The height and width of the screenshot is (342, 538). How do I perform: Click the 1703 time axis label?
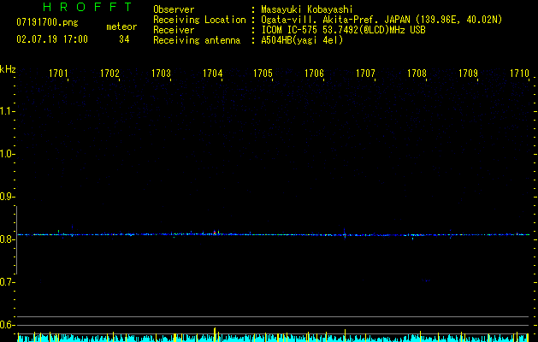coord(162,74)
